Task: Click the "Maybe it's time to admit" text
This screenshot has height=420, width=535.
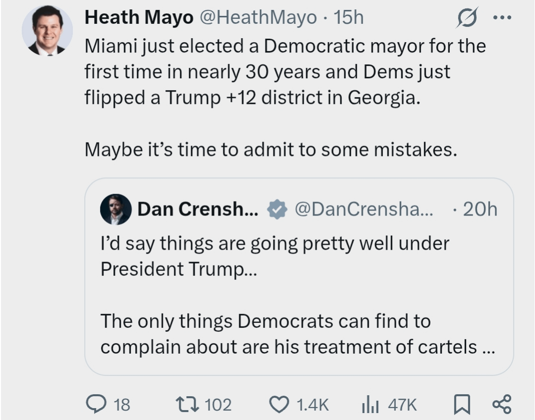Action: click(270, 149)
